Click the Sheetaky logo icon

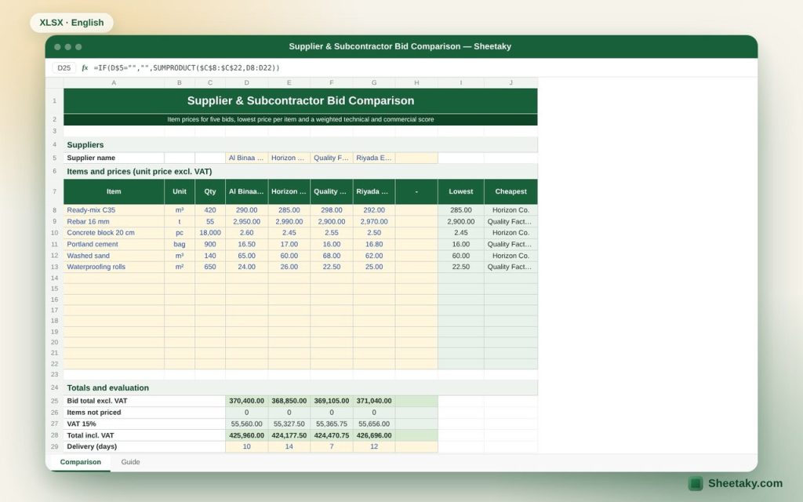(696, 483)
